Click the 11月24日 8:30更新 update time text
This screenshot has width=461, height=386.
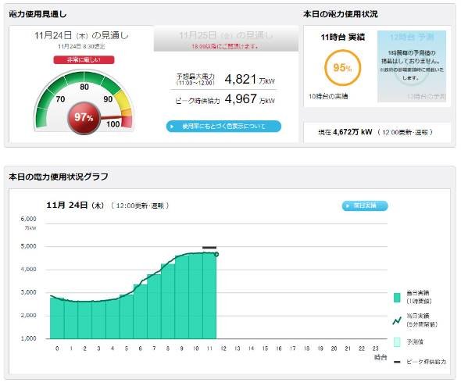(x=81, y=46)
